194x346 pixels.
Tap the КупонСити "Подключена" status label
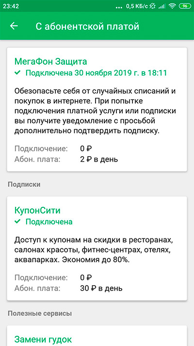tap(49, 221)
